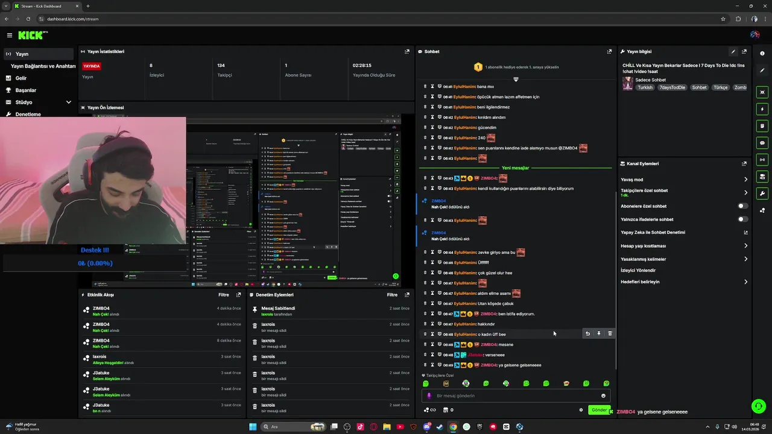Image resolution: width=772 pixels, height=434 pixels.
Task: Open the shop icon below message box
Action: point(446,410)
